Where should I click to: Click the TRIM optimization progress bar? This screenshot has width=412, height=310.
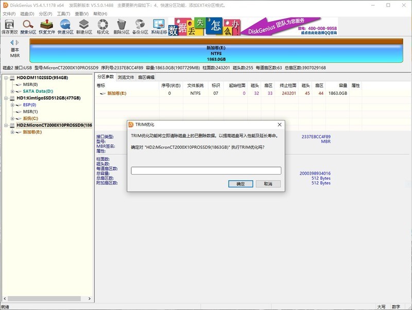pos(206,170)
